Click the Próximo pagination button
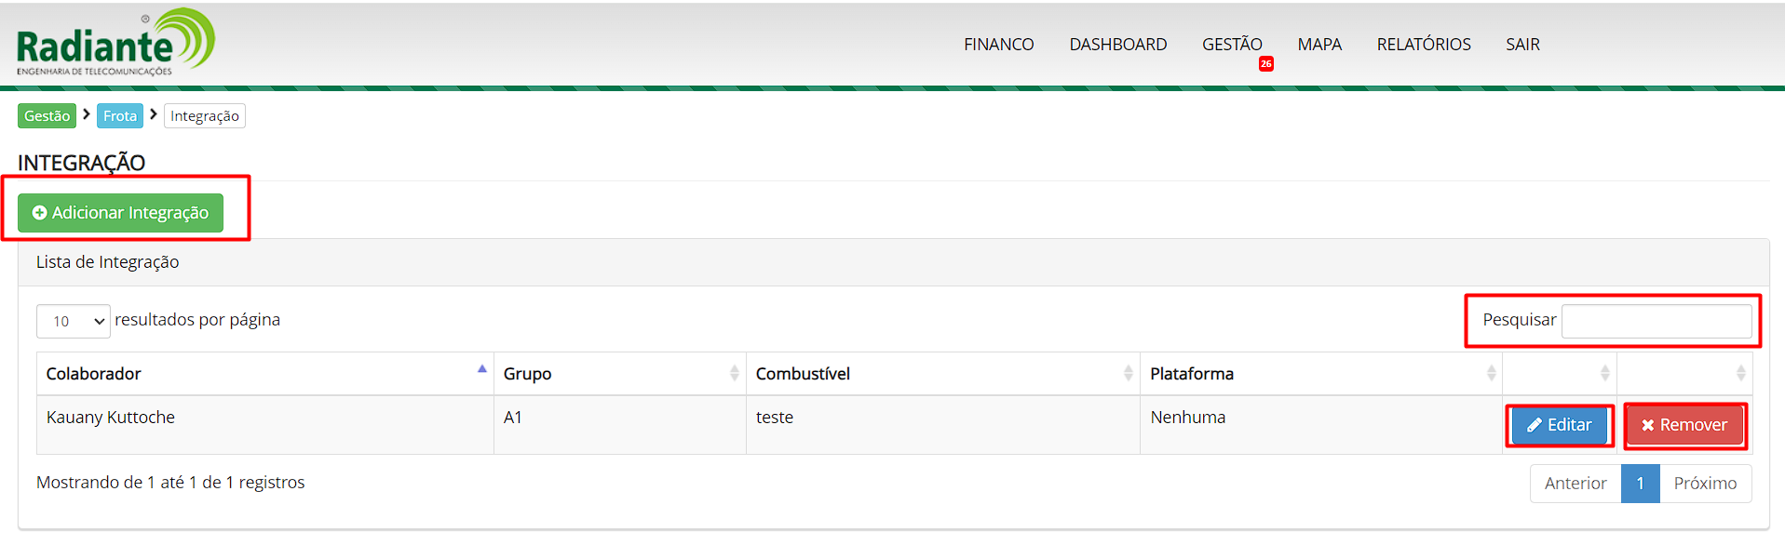Viewport: 1785px width, 558px height. point(1704,484)
